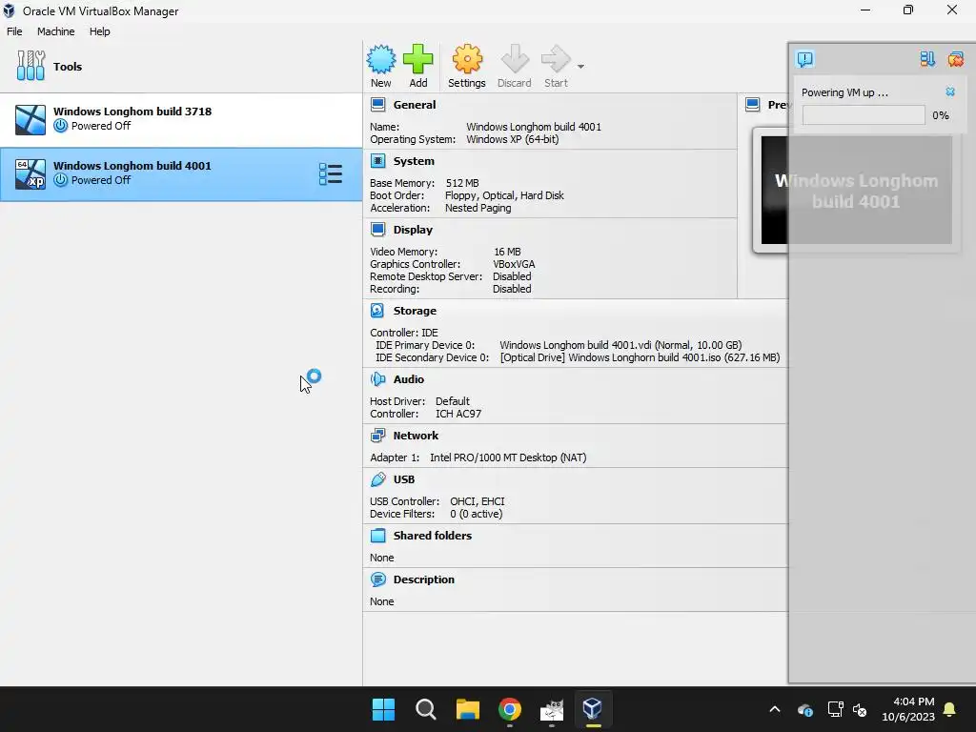Open the Help menu
This screenshot has width=976, height=732.
coord(99,31)
